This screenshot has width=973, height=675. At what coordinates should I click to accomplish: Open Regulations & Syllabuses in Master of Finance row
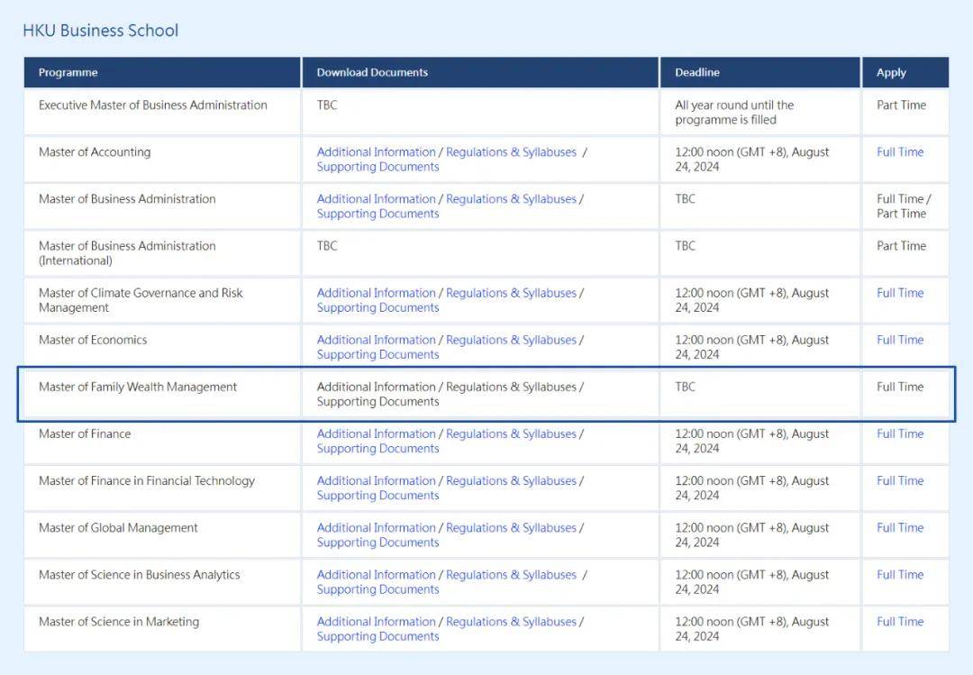pos(512,434)
